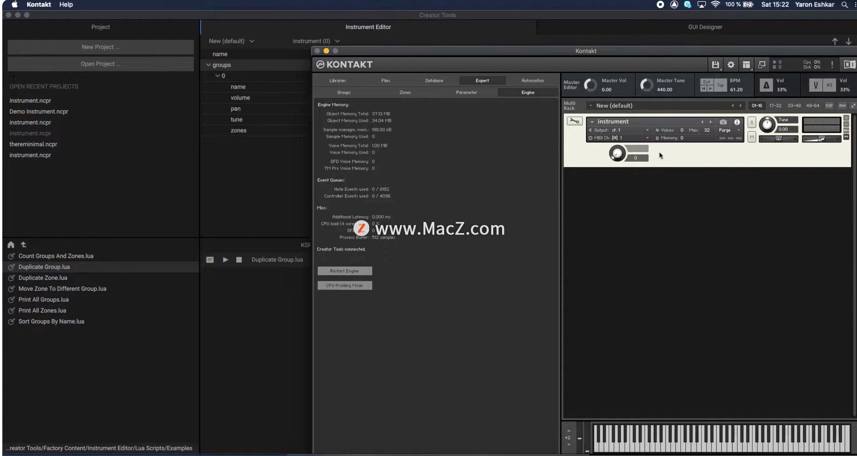This screenshot has width=857, height=456.
Task: Click the down arrow in Instrument Editor
Action: 849,41
